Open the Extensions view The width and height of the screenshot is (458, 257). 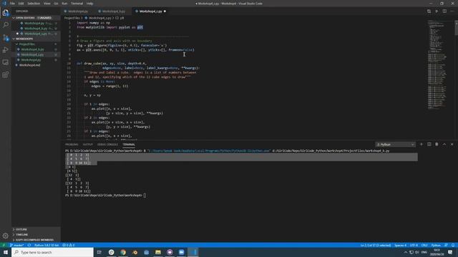(6, 75)
